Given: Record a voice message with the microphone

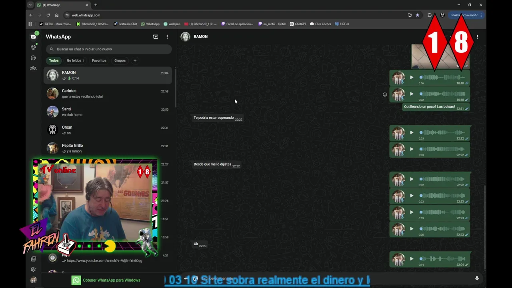Looking at the screenshot, I should click(477, 278).
